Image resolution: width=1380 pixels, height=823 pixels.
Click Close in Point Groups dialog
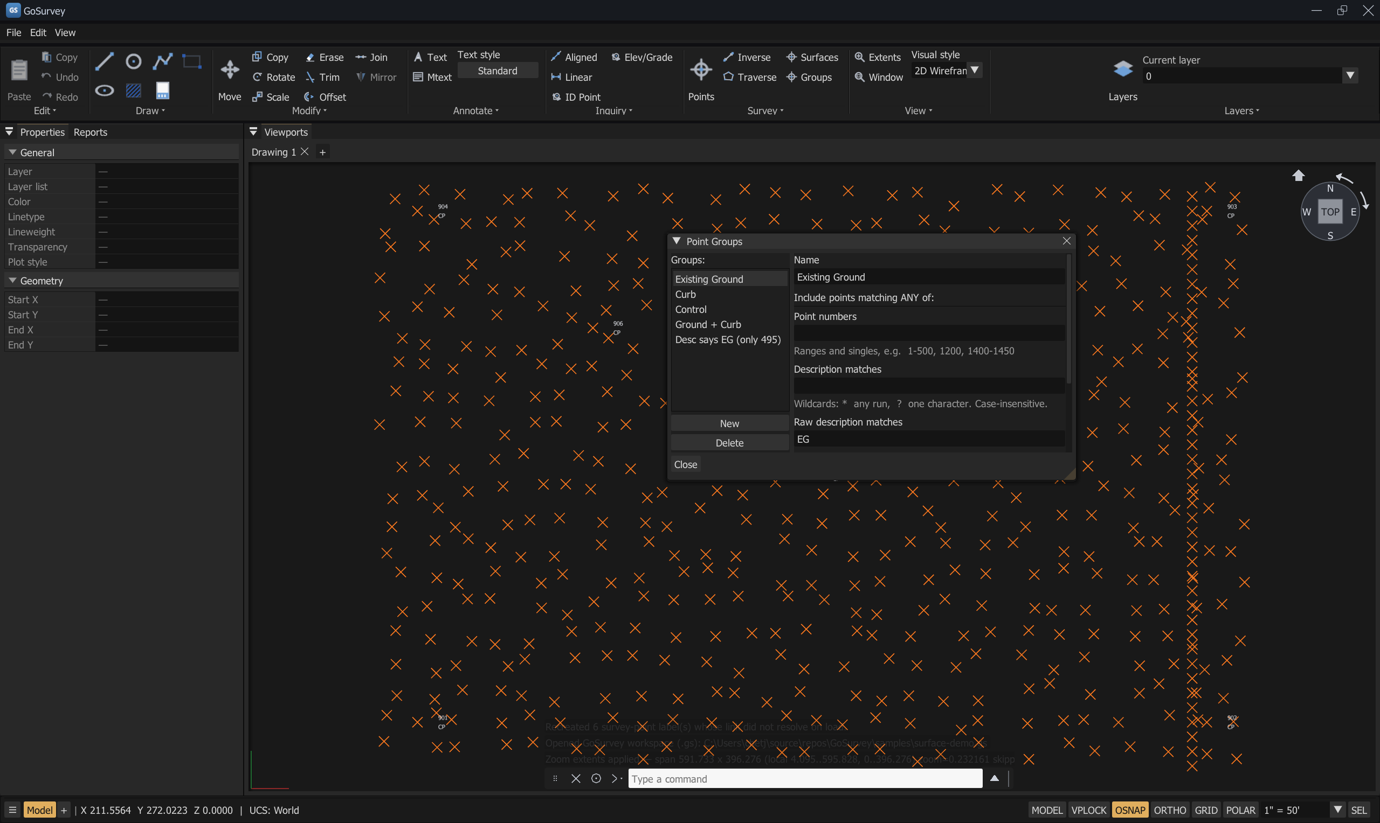(x=685, y=464)
